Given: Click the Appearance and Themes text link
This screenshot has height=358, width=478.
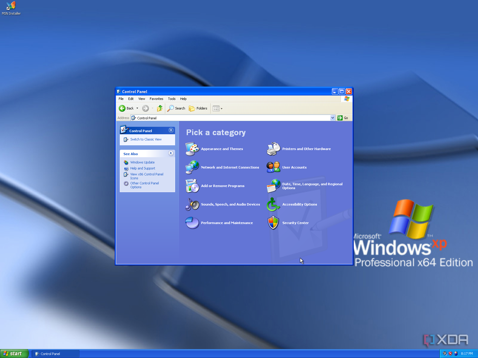Looking at the screenshot, I should tap(222, 149).
